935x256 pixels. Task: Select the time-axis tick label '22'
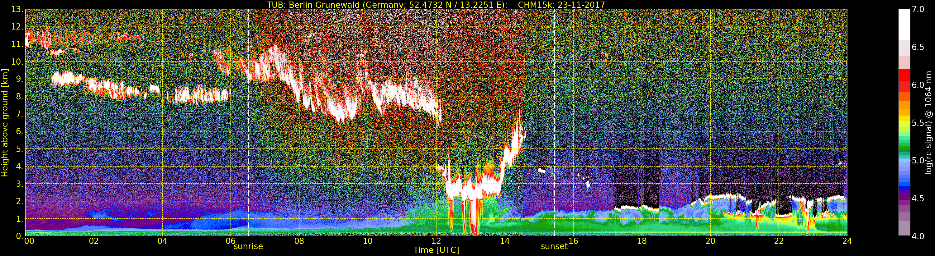tap(779, 241)
